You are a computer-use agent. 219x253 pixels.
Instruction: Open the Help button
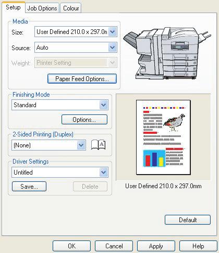(x=198, y=246)
